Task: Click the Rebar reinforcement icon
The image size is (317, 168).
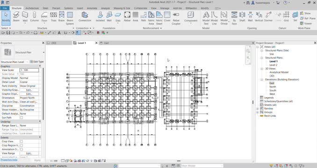Action: [x=127, y=17]
